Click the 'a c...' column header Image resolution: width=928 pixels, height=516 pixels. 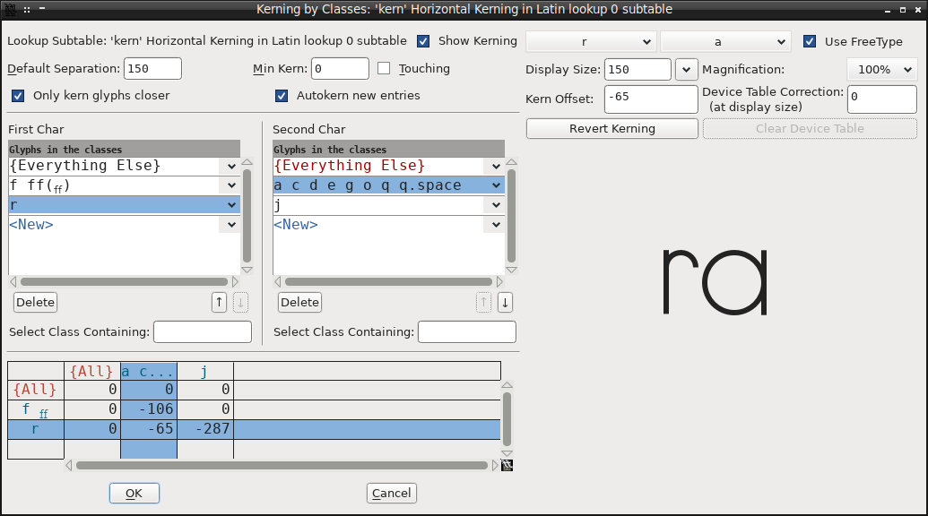point(149,372)
